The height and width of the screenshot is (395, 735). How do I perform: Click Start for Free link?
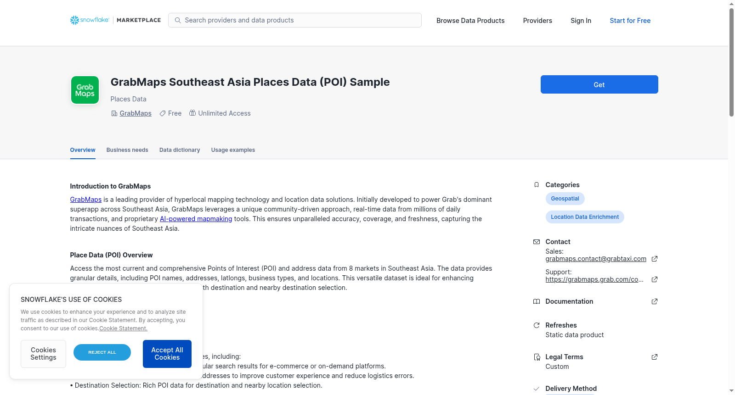(x=630, y=21)
